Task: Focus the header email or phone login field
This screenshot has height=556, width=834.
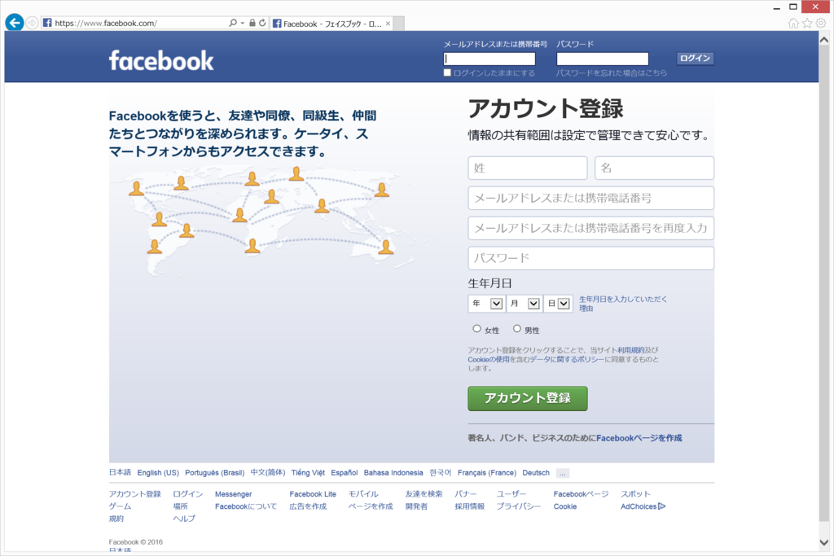Action: pos(489,59)
